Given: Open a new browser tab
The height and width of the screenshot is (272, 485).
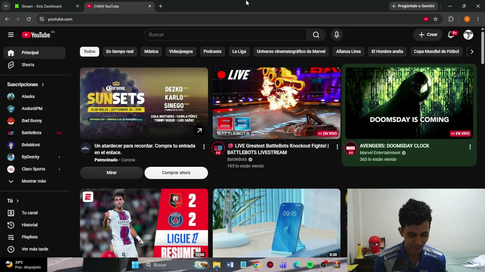Looking at the screenshot, I should click(x=161, y=6).
